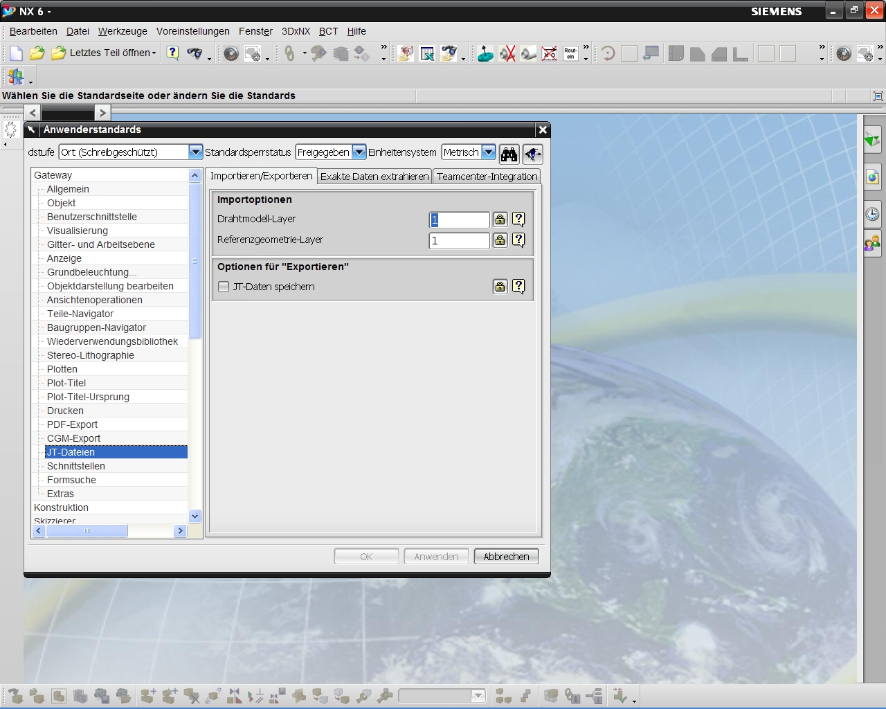Image resolution: width=886 pixels, height=709 pixels.
Task: Open the web browser sidebar tab
Action: (872, 177)
